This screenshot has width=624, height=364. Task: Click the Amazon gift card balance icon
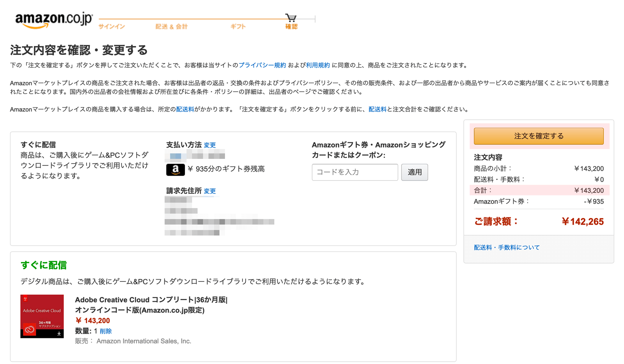tap(175, 169)
